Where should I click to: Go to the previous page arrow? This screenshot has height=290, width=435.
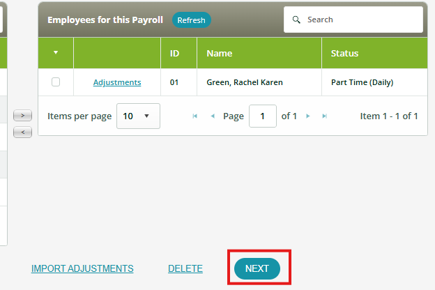click(213, 116)
